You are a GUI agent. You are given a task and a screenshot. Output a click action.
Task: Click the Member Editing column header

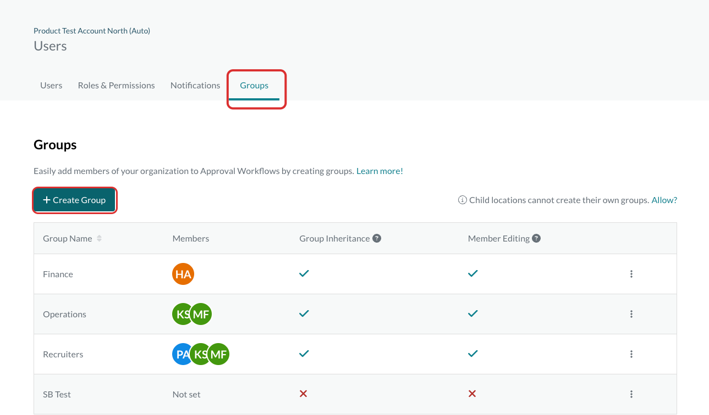[x=499, y=238]
